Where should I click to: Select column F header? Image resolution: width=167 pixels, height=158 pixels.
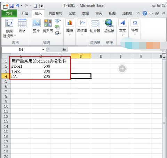121,56
